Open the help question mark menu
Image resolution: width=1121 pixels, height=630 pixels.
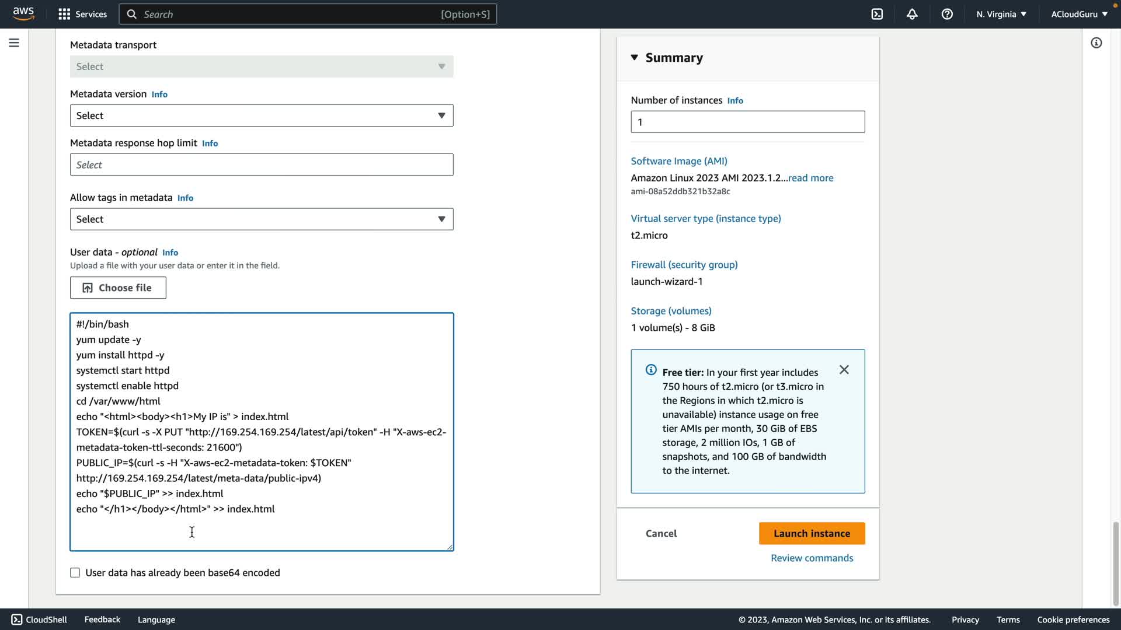pos(947,14)
